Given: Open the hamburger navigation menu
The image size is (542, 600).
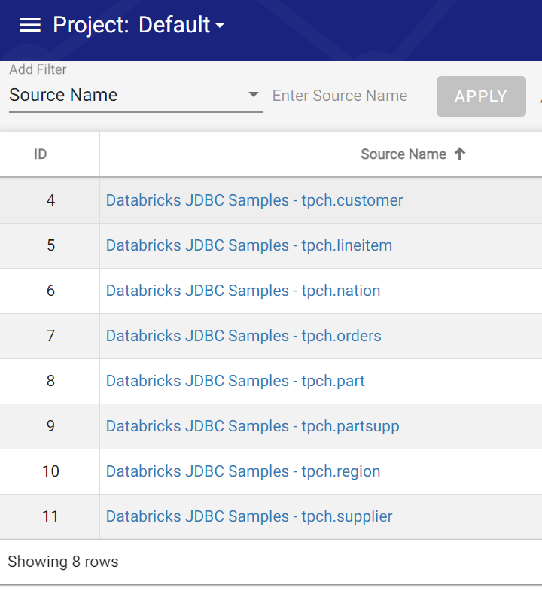Looking at the screenshot, I should [x=30, y=25].
